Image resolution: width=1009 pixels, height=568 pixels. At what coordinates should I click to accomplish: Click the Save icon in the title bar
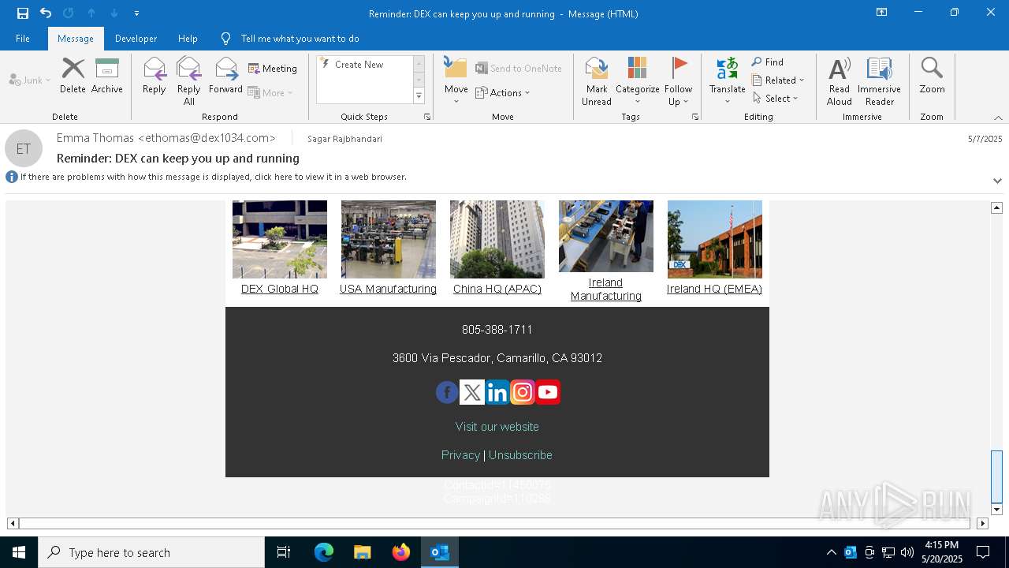[x=23, y=13]
